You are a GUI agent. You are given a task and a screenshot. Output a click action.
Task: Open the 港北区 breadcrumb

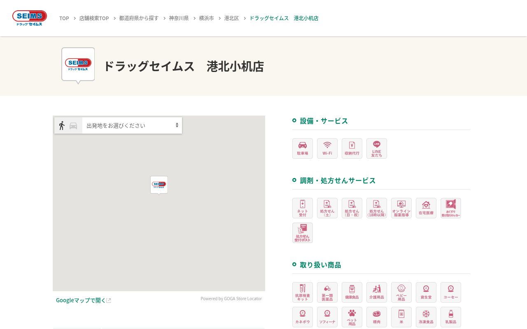231,18
